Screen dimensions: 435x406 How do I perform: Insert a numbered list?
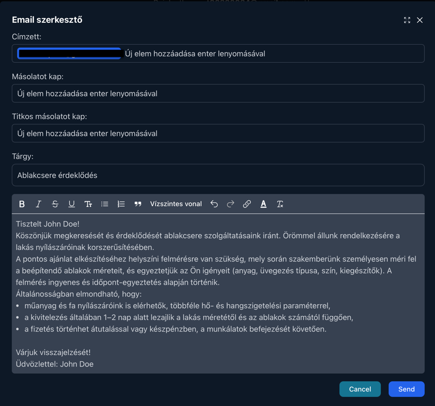(x=121, y=204)
